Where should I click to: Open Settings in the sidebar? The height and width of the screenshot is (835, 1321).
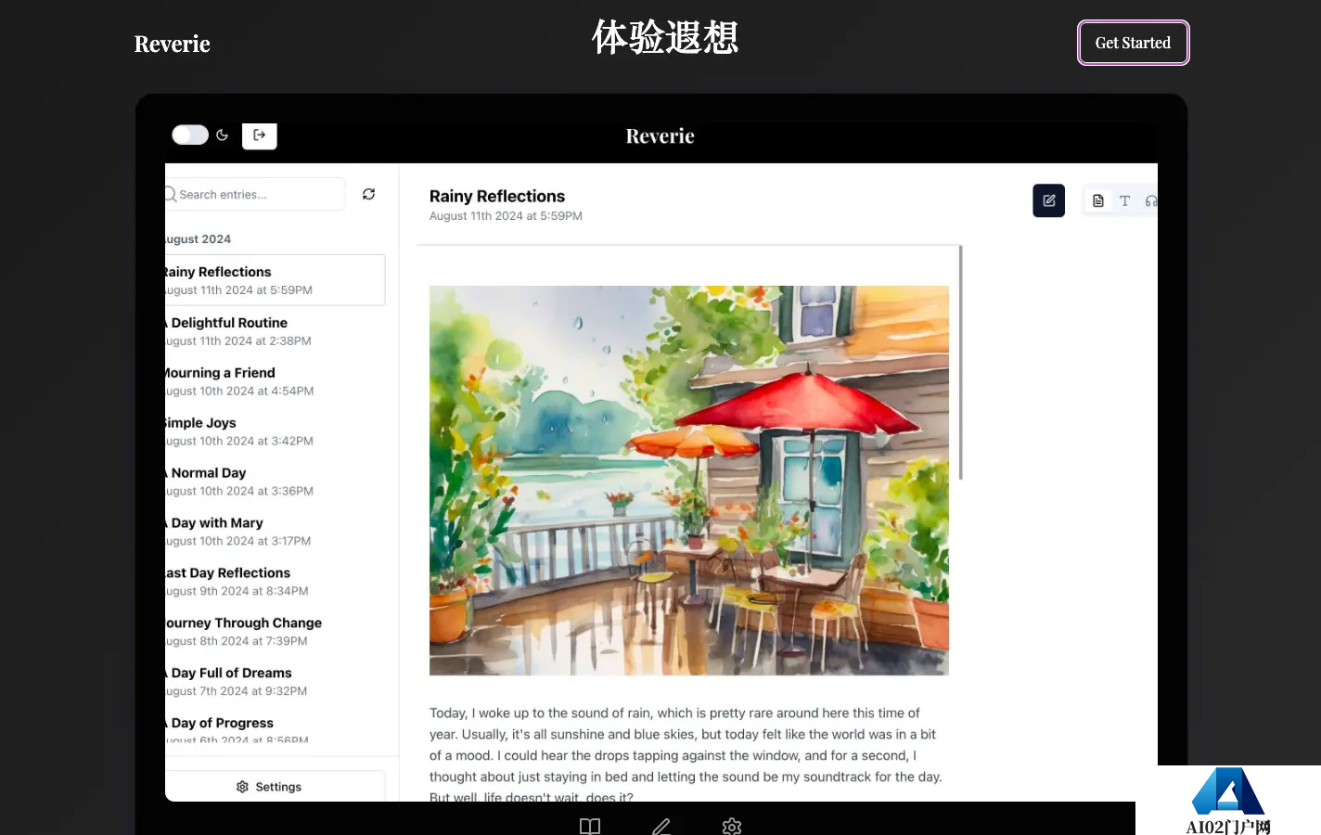click(x=269, y=787)
